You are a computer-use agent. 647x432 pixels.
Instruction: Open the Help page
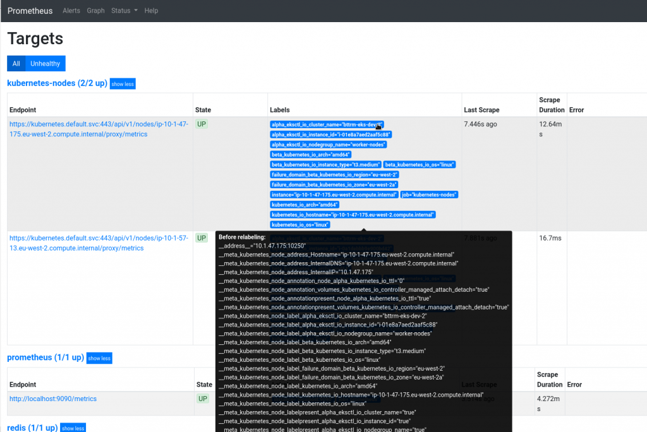pyautogui.click(x=151, y=11)
